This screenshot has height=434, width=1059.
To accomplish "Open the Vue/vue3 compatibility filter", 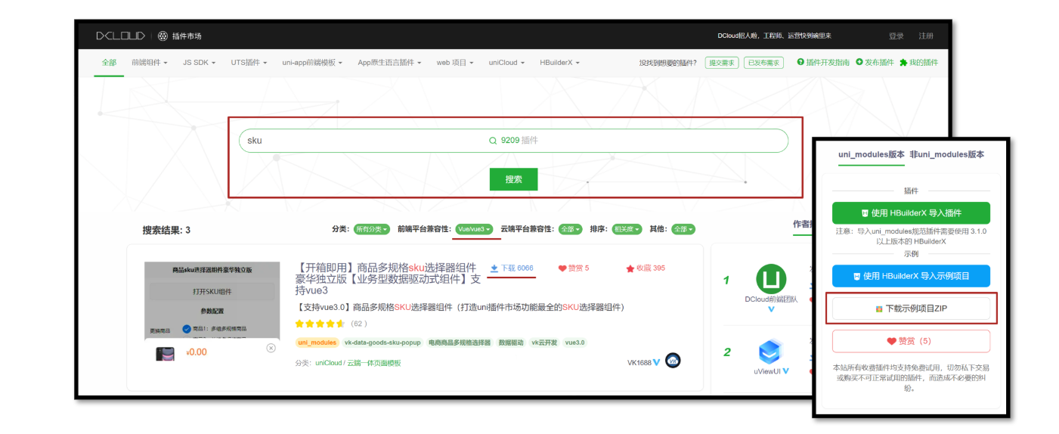I will pos(474,229).
